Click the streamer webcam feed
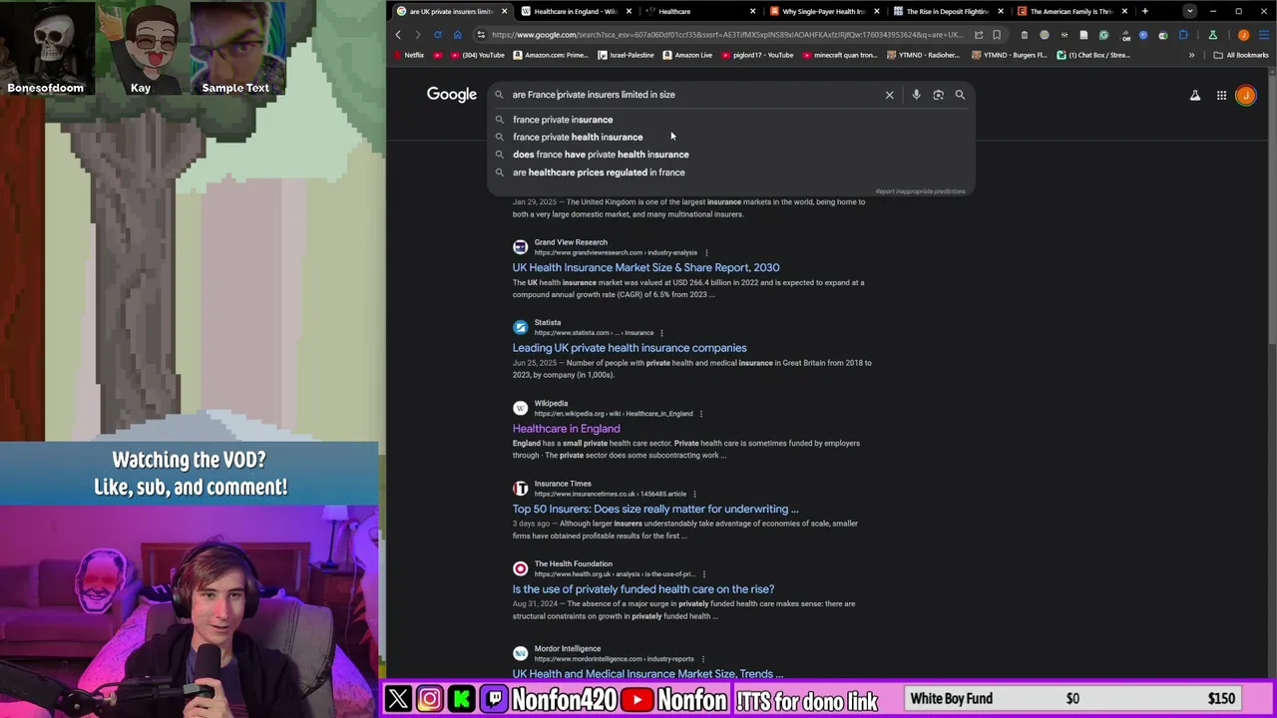 (x=190, y=611)
